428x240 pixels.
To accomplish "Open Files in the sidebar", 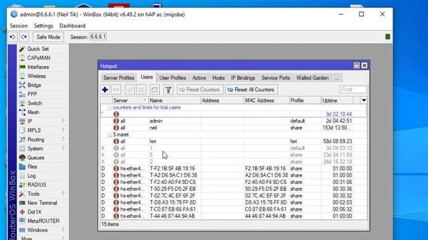I will 32,167.
